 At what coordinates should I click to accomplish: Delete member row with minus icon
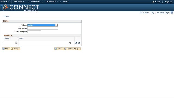point(79,43)
